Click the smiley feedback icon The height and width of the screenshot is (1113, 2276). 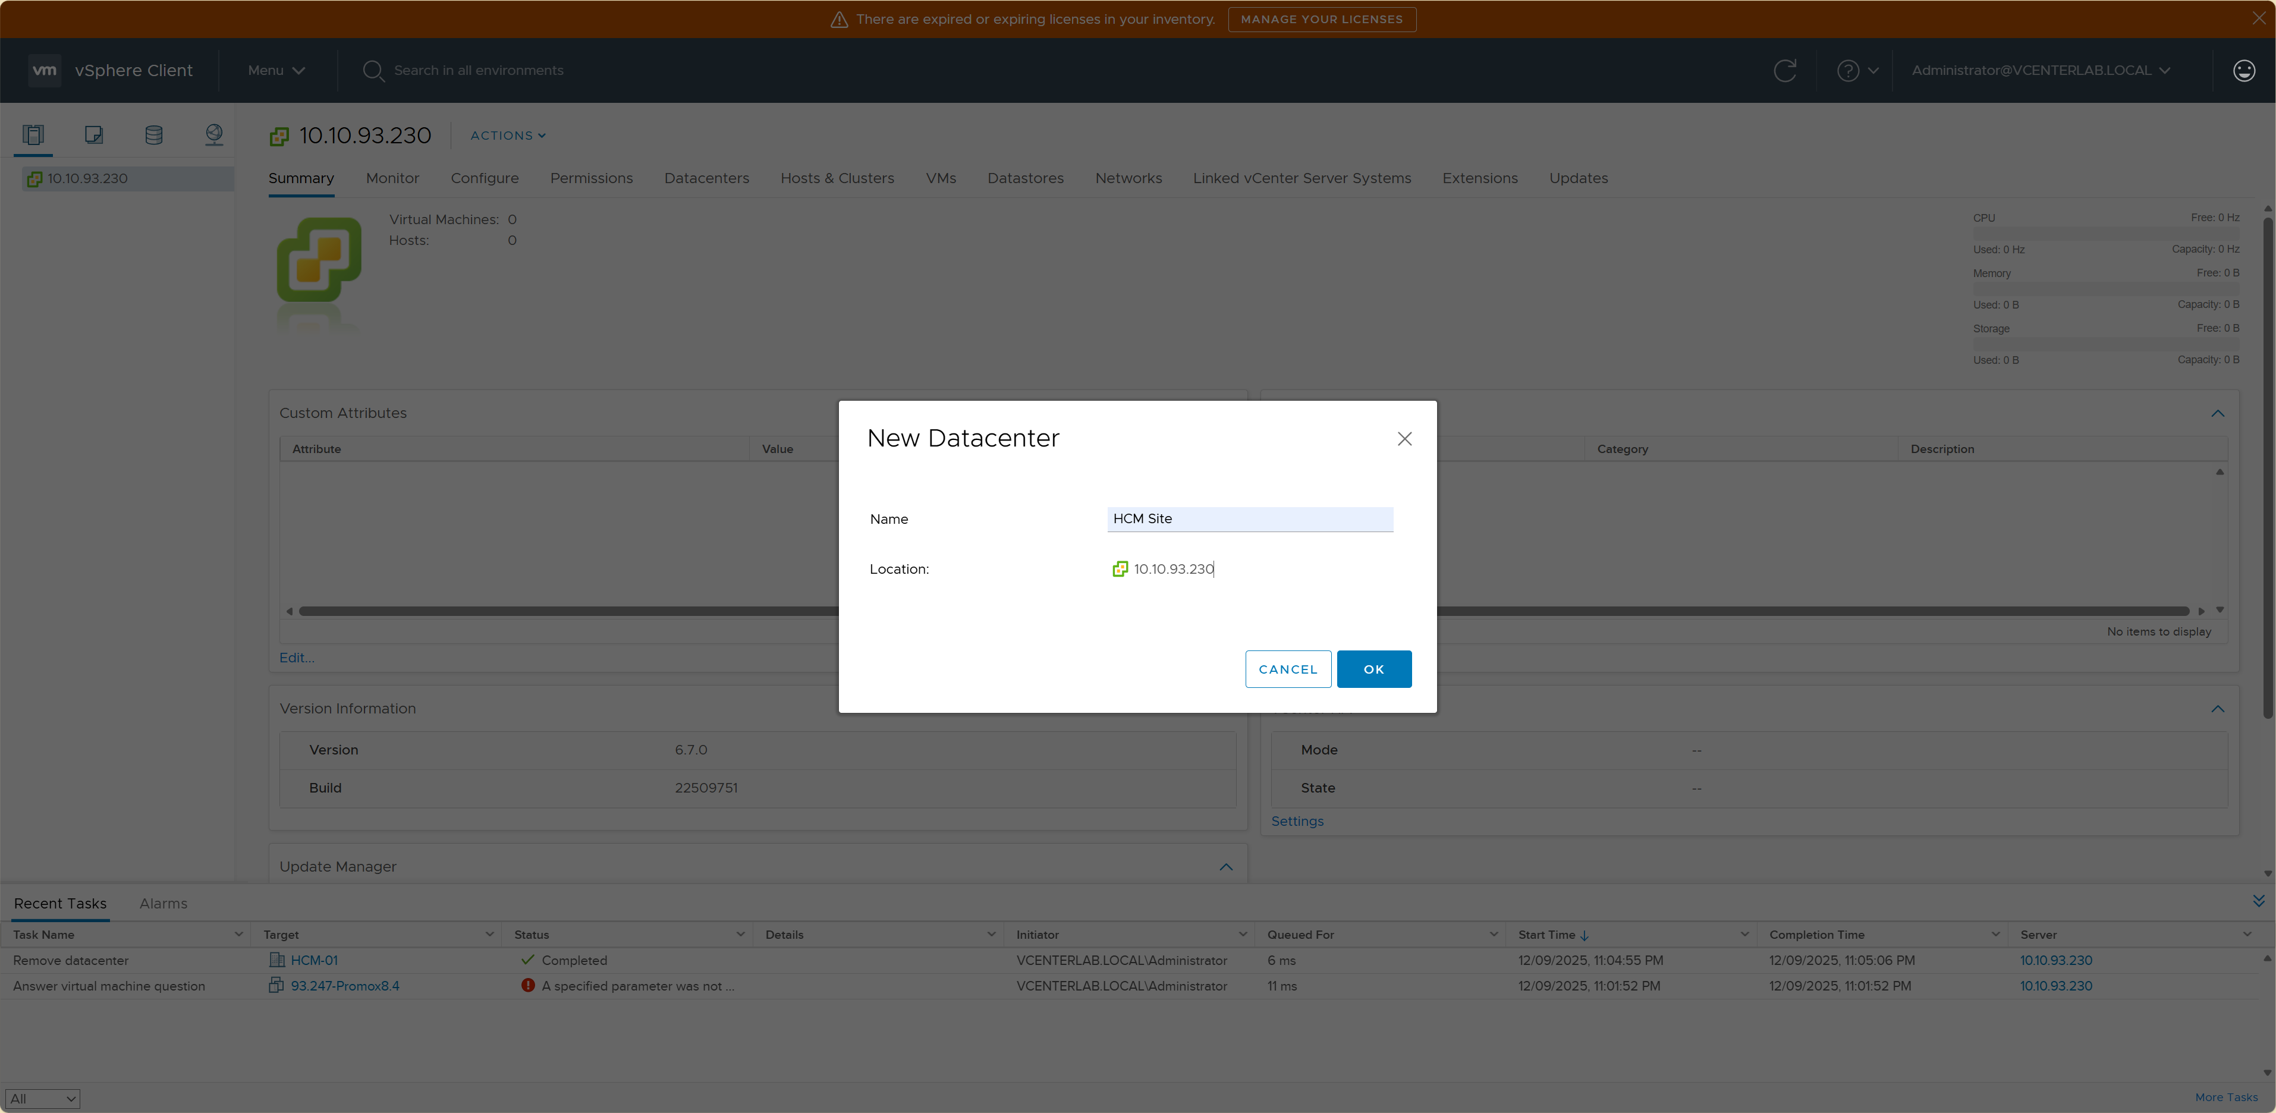2243,71
